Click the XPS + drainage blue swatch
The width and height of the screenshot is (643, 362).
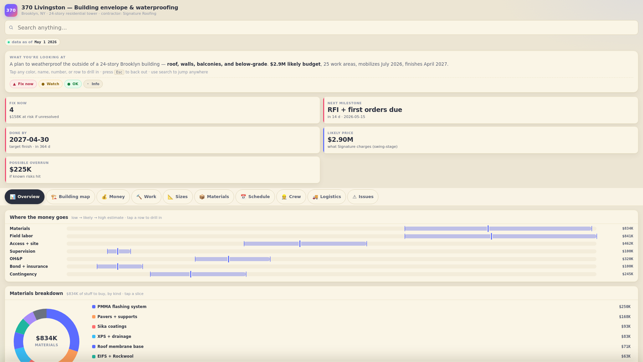tap(94, 337)
